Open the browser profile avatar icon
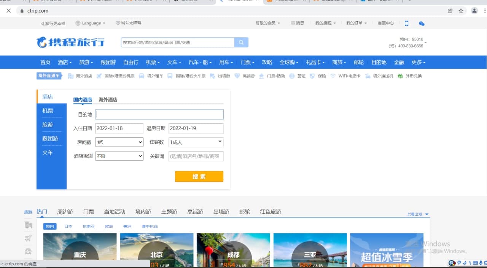Screen dimensions: 487x268 (474, 11)
